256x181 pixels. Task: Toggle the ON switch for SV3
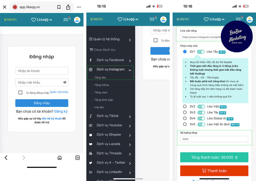tap(201, 113)
